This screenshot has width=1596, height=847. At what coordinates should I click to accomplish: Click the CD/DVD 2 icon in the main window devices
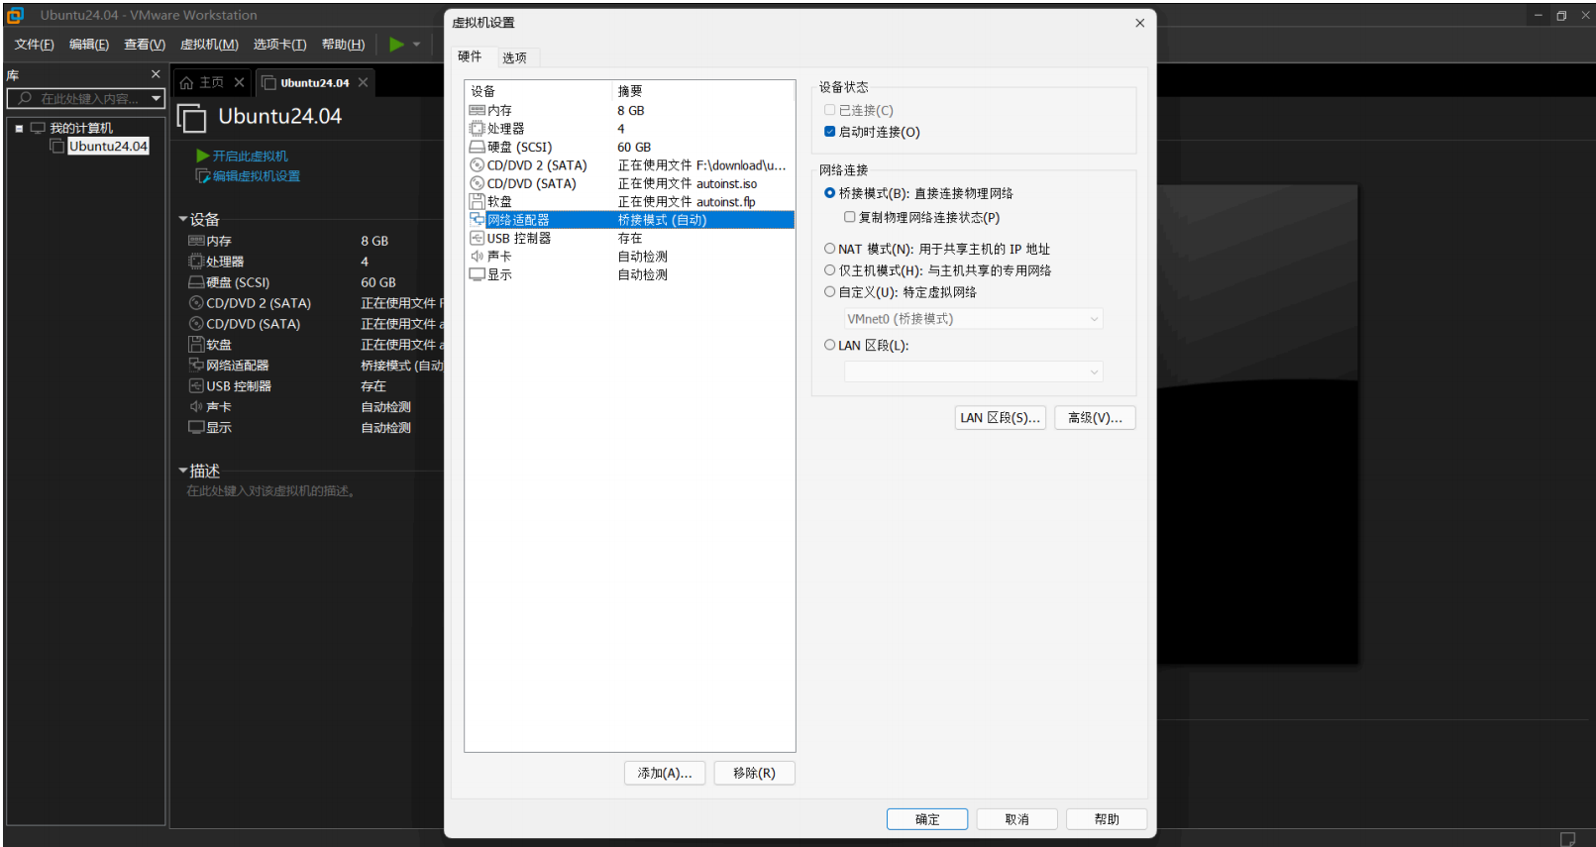coord(196,303)
